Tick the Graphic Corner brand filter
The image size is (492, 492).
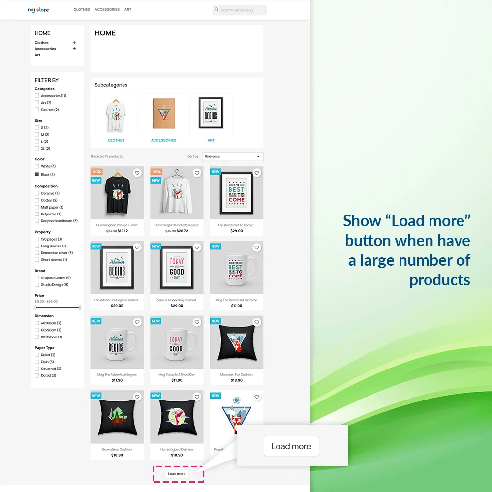37,278
